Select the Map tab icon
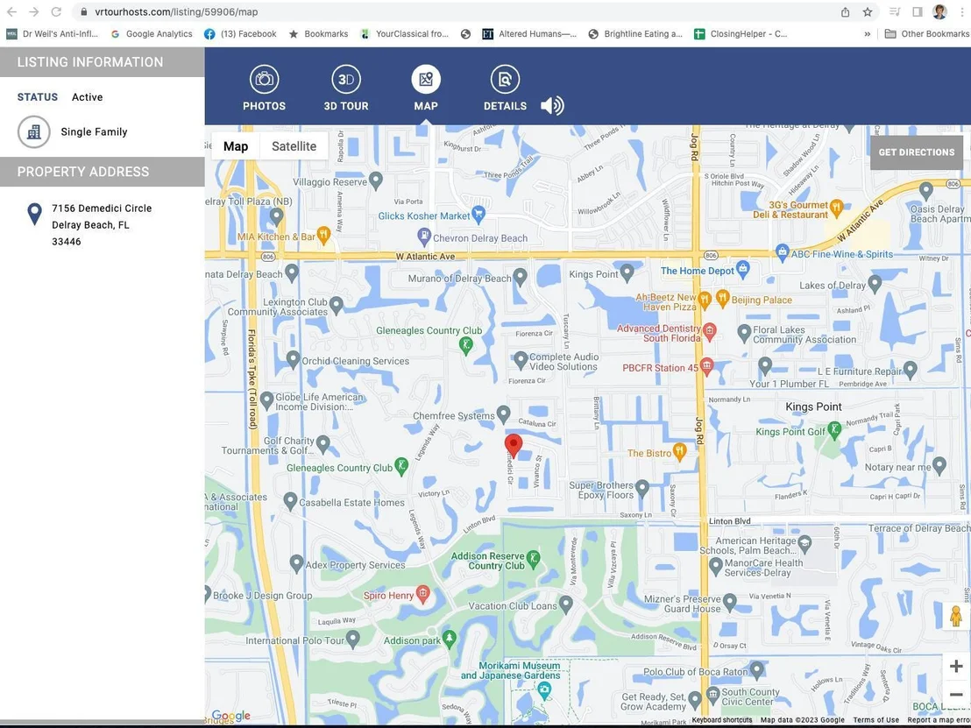The image size is (971, 728). click(x=426, y=79)
